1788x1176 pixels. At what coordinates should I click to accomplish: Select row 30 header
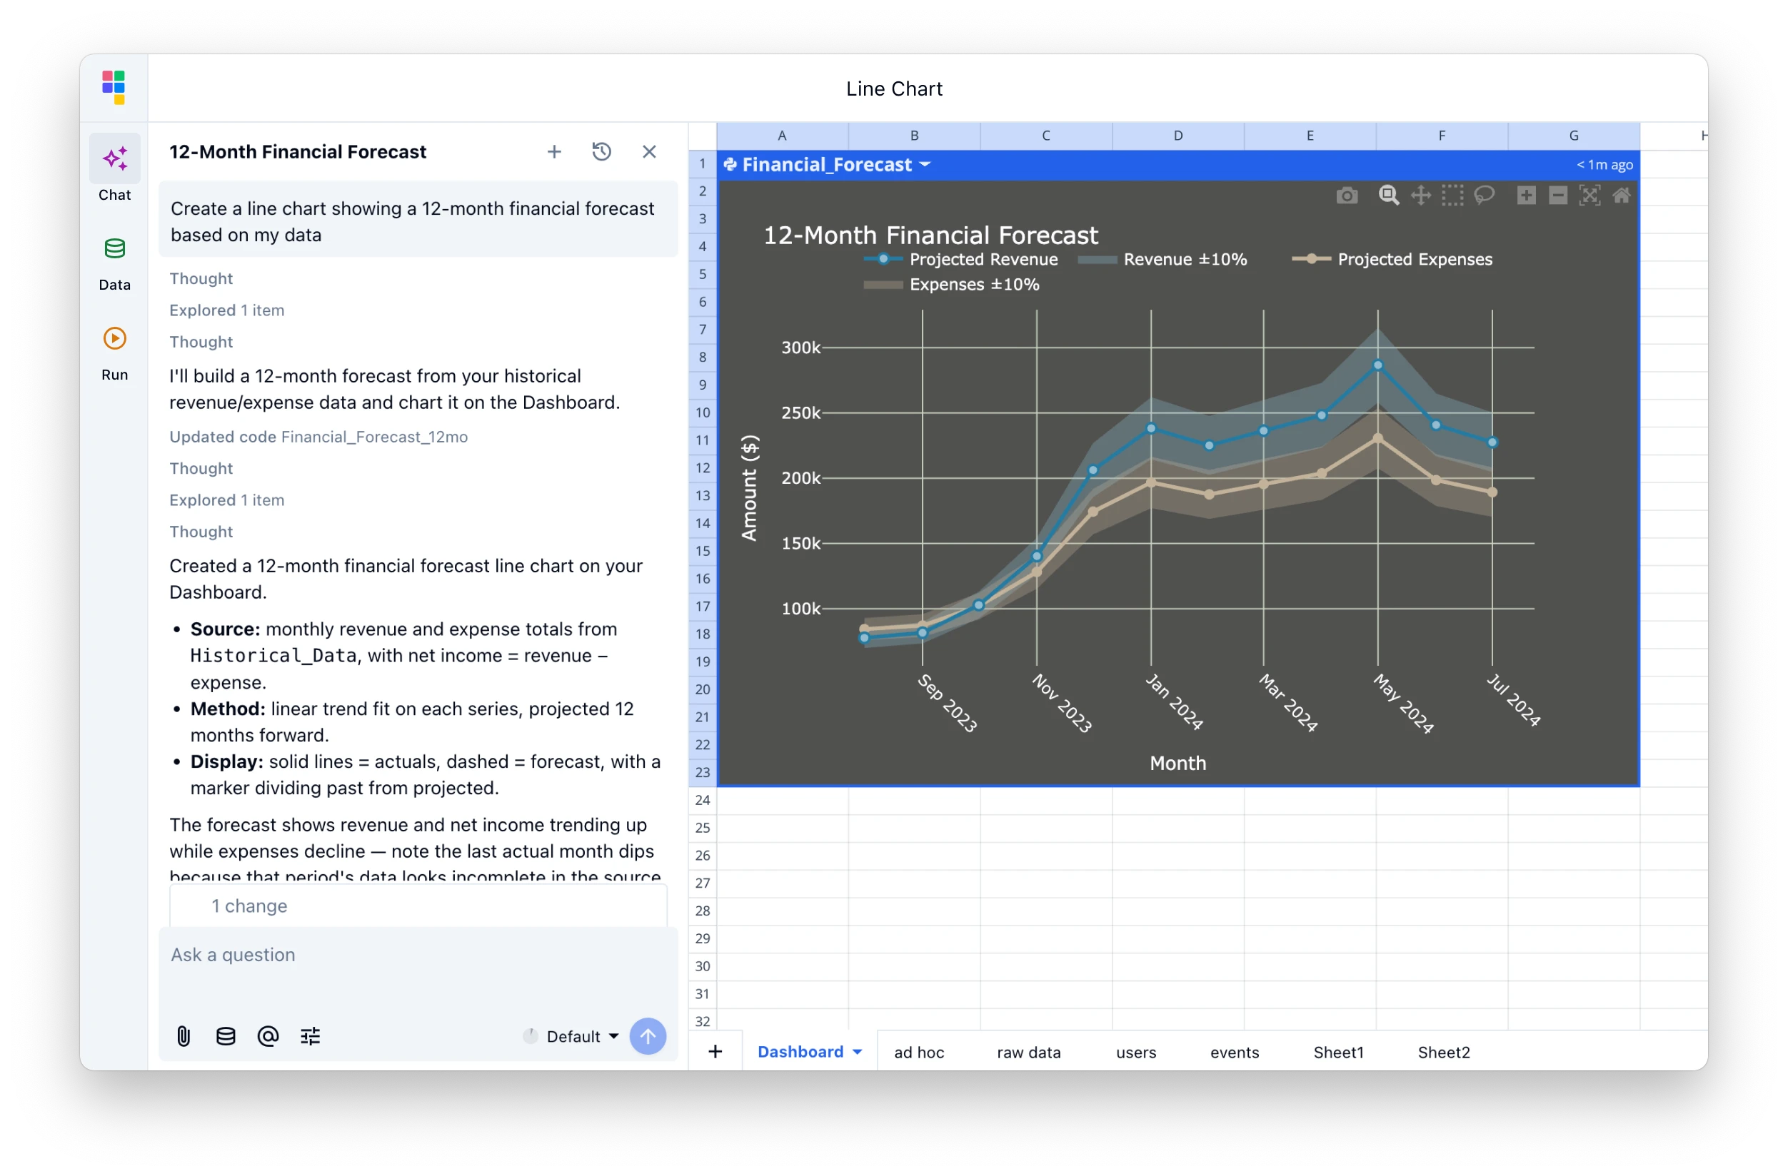click(x=702, y=965)
